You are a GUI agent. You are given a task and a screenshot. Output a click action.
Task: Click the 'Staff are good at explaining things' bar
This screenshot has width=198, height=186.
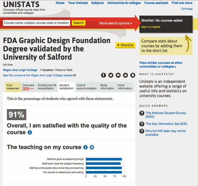point(104,159)
